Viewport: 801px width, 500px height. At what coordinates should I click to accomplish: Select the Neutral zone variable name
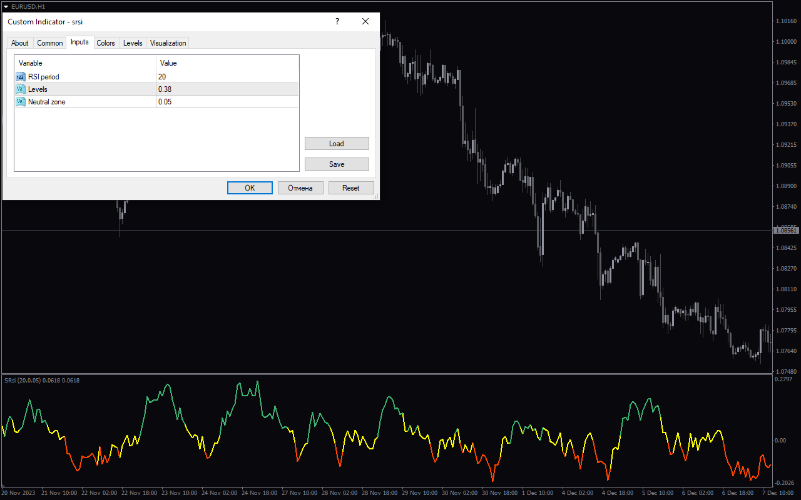pyautogui.click(x=47, y=102)
